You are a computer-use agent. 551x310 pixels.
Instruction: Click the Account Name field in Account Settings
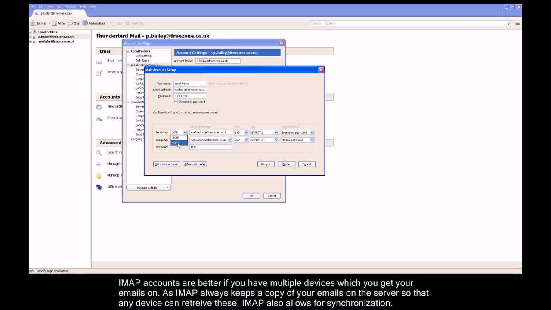(217, 61)
